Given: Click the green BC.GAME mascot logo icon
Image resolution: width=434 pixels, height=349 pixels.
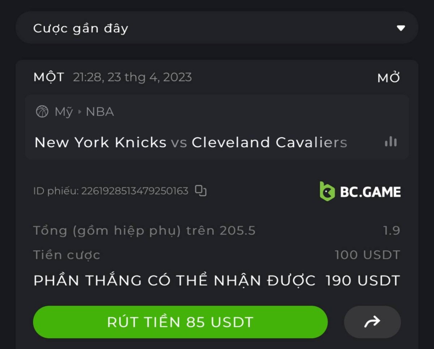Looking at the screenshot, I should coord(327,191).
